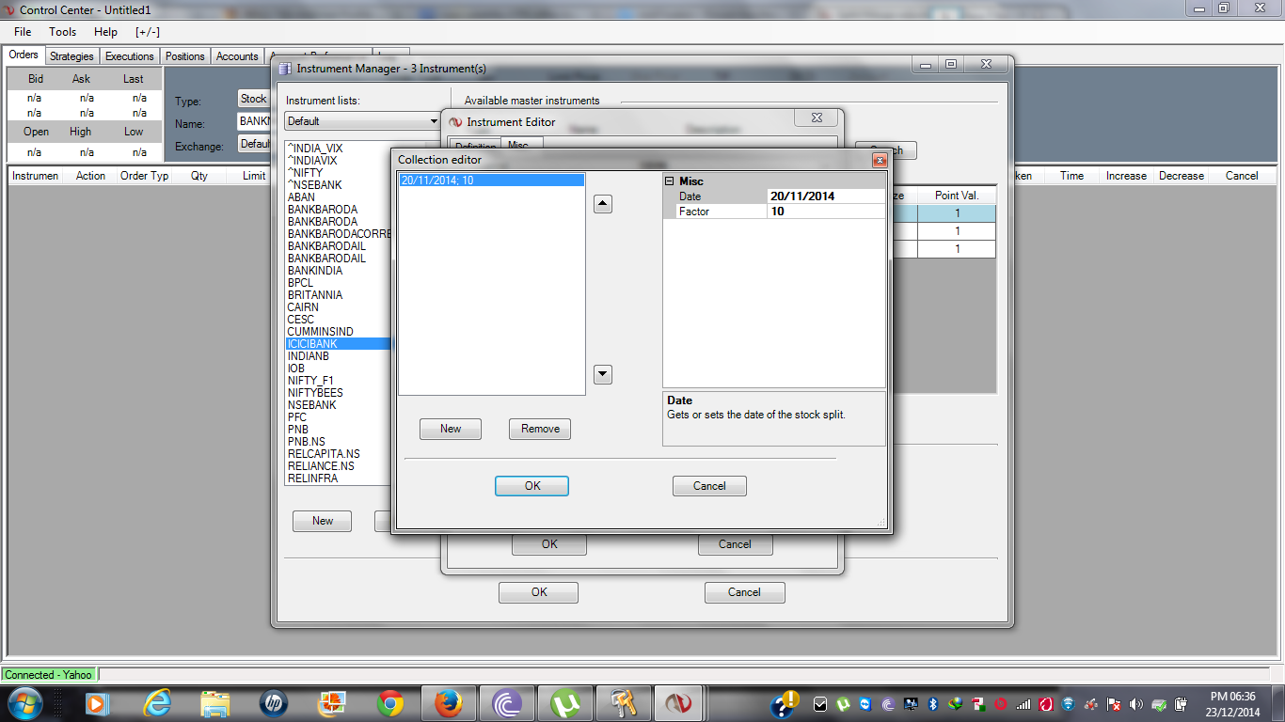Open the Type Stock dropdown in Control Center
This screenshot has height=722, width=1285.
pos(253,99)
